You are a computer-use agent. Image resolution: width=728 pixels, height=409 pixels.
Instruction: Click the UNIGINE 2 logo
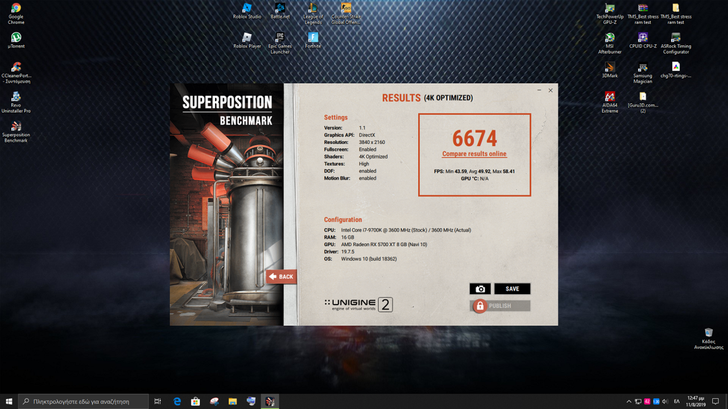pyautogui.click(x=358, y=304)
